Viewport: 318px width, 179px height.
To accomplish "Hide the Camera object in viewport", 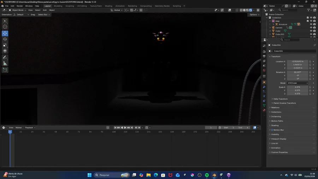I will tap(311, 28).
